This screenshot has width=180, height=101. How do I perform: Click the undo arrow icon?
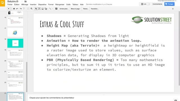17,9
